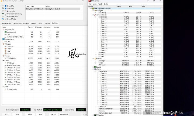Image resolution: width=194 pixels, height=116 pixels.
Task: Switch to the Cooling Fans tab
Action: [17, 23]
